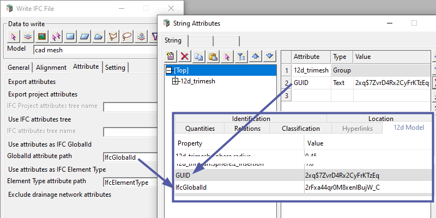Click the copy icon in String Attributes toolbar

coord(199,56)
